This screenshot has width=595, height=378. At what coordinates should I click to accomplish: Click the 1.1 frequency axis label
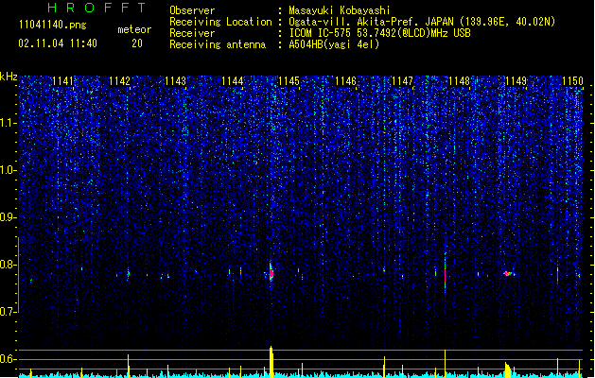(x=9, y=123)
